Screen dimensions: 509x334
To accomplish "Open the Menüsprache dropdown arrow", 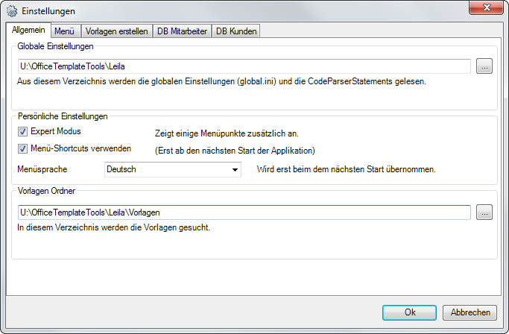I will coord(234,169).
